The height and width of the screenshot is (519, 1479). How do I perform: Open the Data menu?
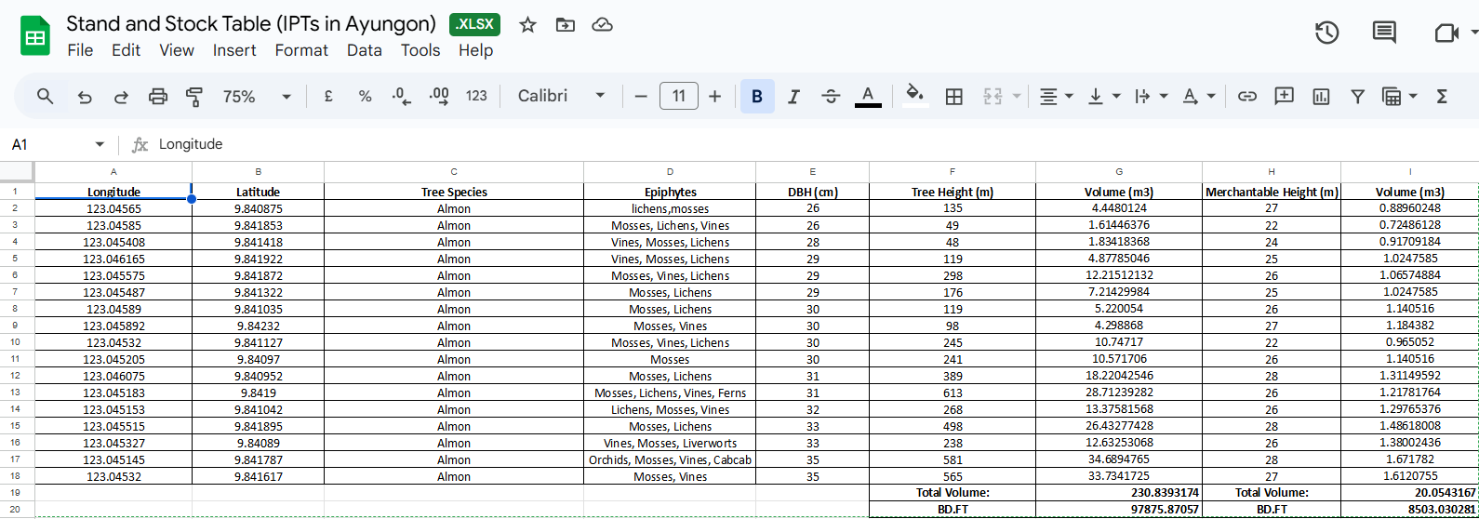pos(365,50)
